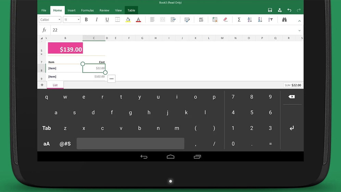The width and height of the screenshot is (341, 192).
Task: Toggle bold formatting in the ribbon
Action: pyautogui.click(x=86, y=20)
